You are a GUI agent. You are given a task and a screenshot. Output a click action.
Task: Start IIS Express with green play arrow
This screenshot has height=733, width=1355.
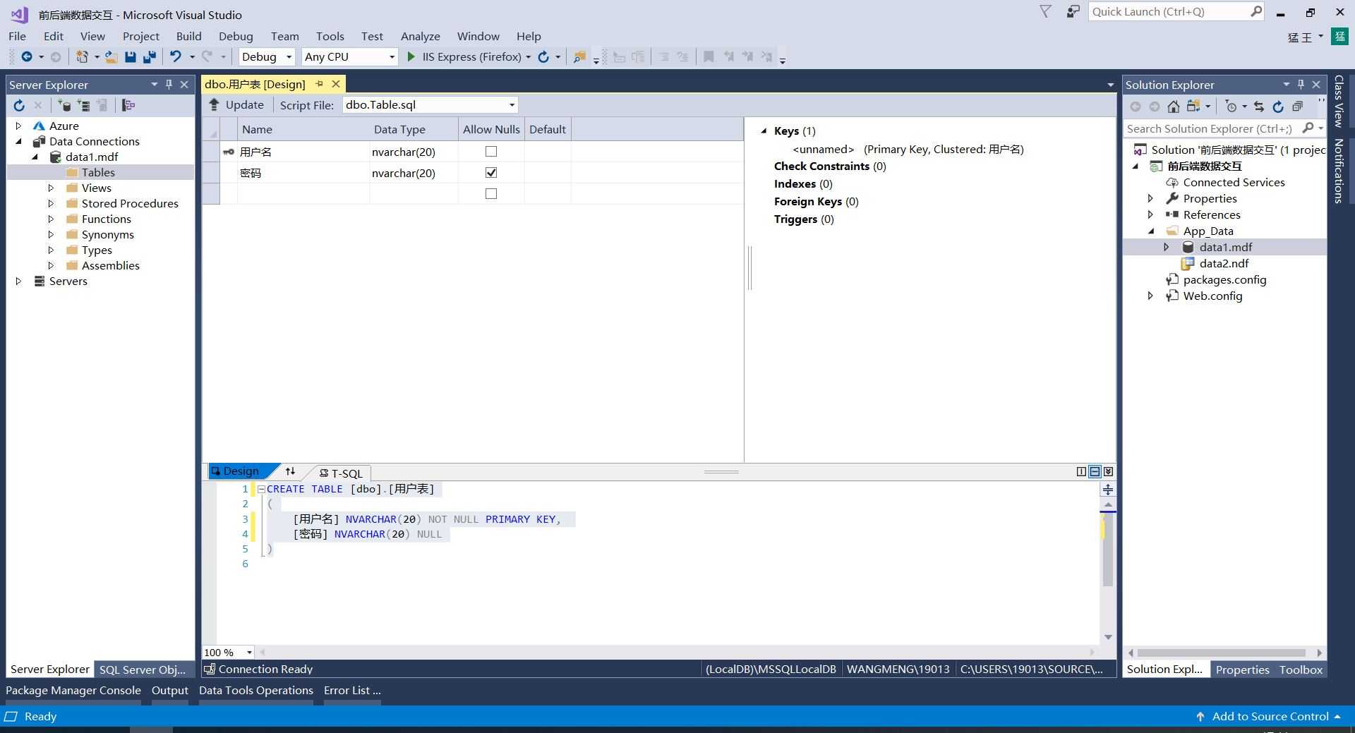[x=411, y=57]
